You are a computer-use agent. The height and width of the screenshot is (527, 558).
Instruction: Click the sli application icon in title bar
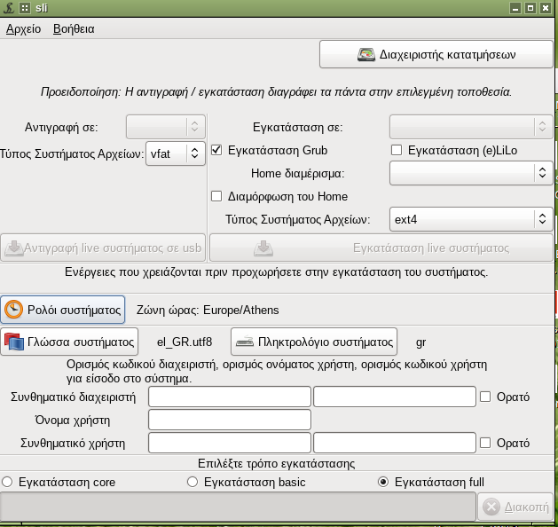pos(8,8)
